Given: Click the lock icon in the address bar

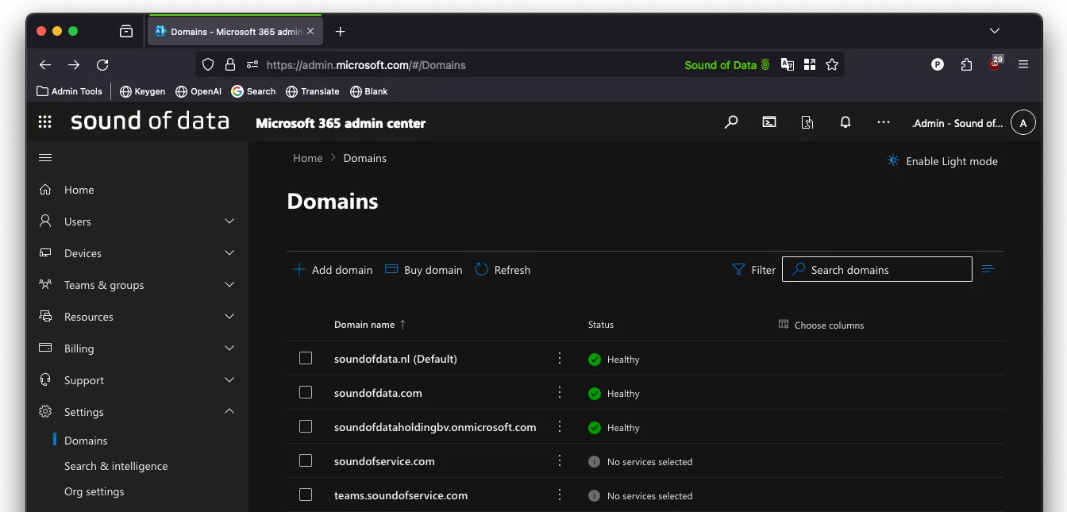Looking at the screenshot, I should pyautogui.click(x=230, y=65).
